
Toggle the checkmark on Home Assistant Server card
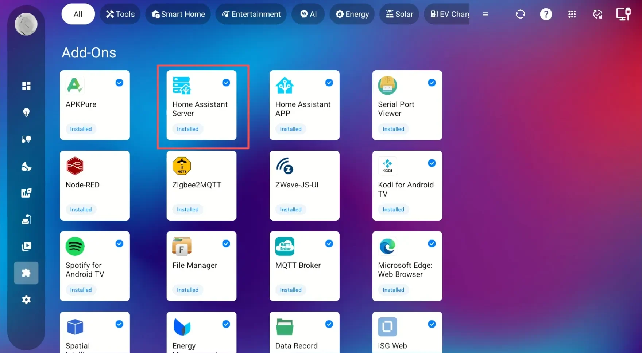coord(226,83)
